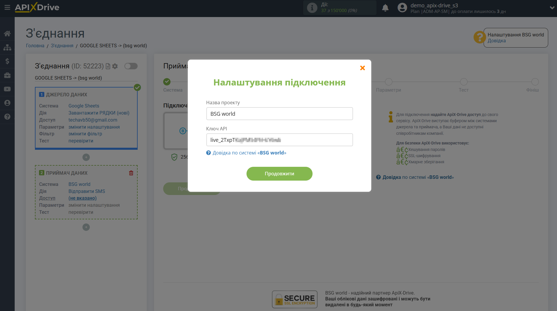Open the hamburger menu in the header

click(7, 7)
